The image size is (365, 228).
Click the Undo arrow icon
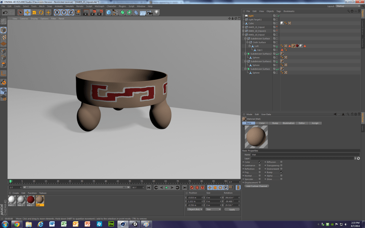click(5, 13)
